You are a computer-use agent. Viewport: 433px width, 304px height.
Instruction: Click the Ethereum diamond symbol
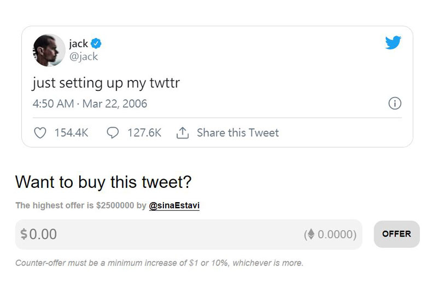pos(311,234)
